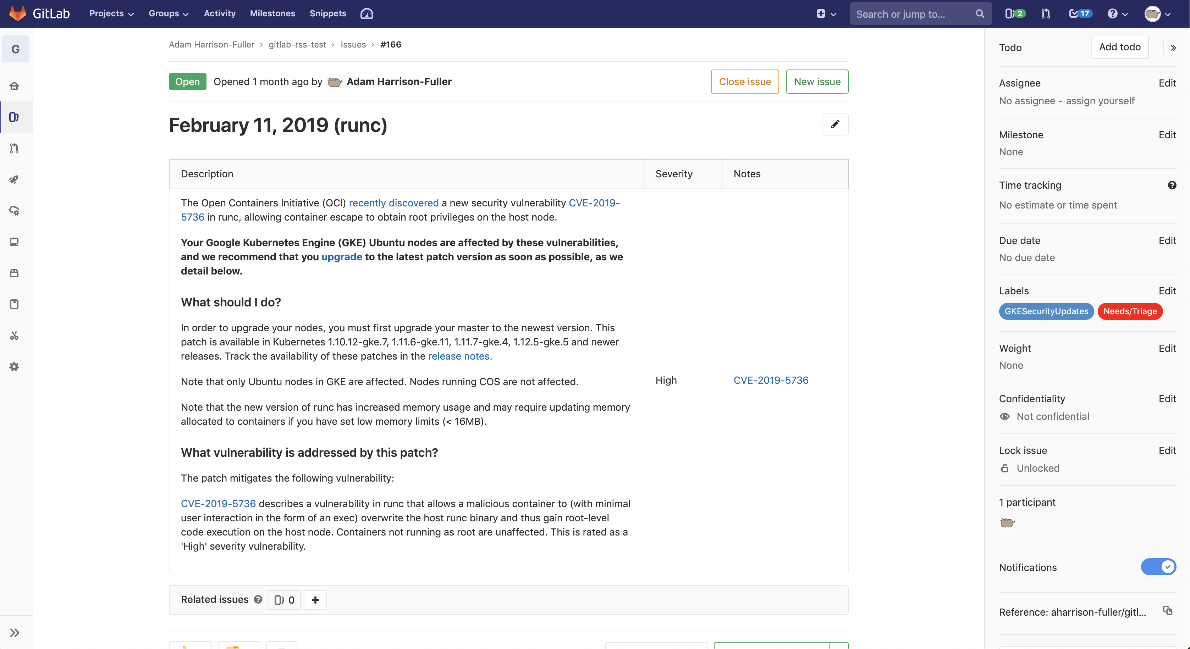Edit the Assignee field
The image size is (1190, 649).
click(1167, 83)
